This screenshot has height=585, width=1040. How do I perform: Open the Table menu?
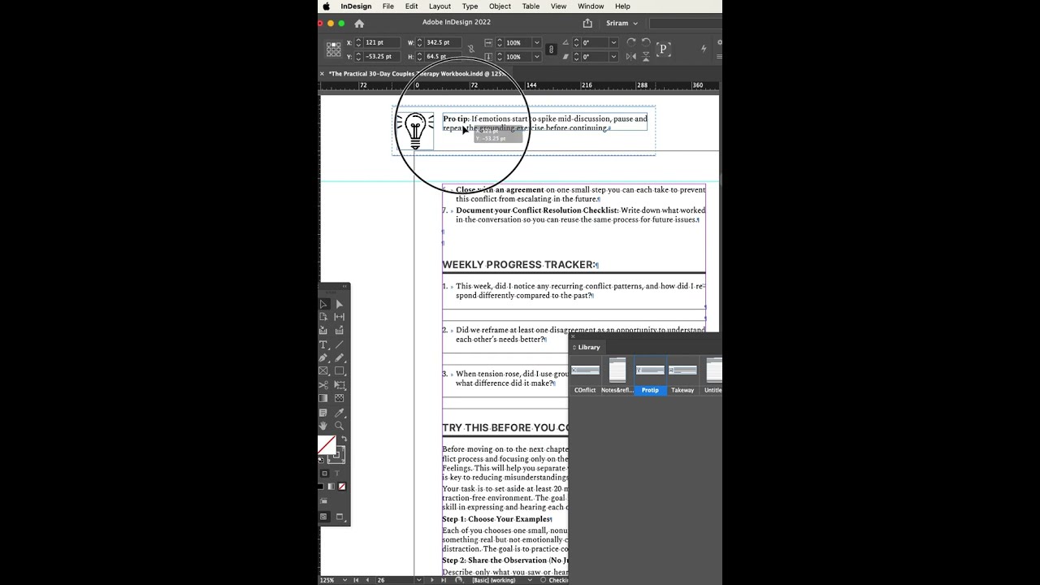tap(531, 6)
